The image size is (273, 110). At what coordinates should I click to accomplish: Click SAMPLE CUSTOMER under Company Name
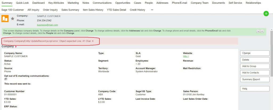pyautogui.click(x=16, y=56)
